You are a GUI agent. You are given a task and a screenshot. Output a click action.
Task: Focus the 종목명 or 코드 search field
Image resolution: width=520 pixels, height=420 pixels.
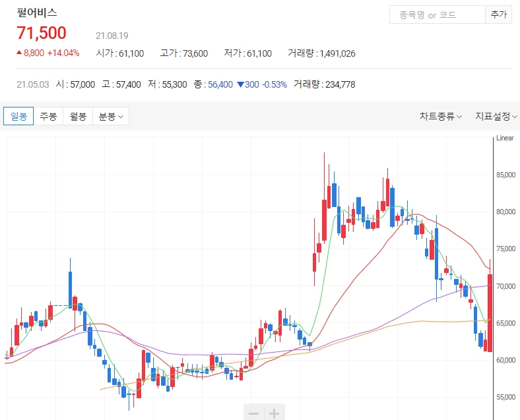coord(438,15)
